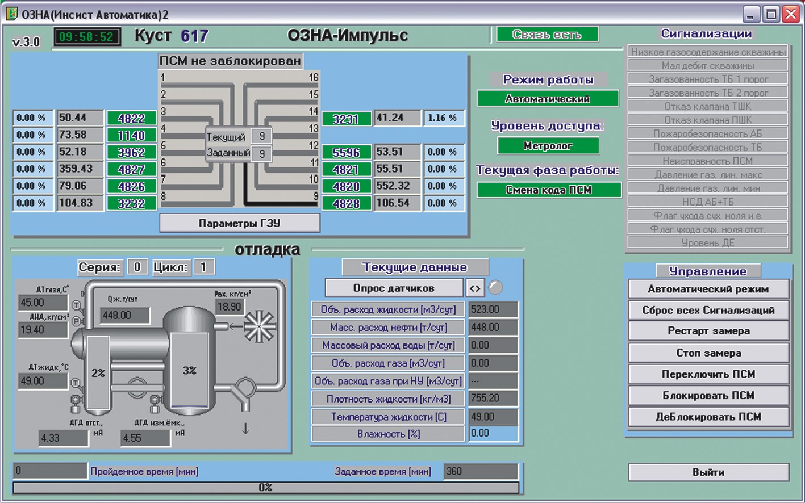Select the Отказ клапана ТШК alarm

pyautogui.click(x=708, y=106)
